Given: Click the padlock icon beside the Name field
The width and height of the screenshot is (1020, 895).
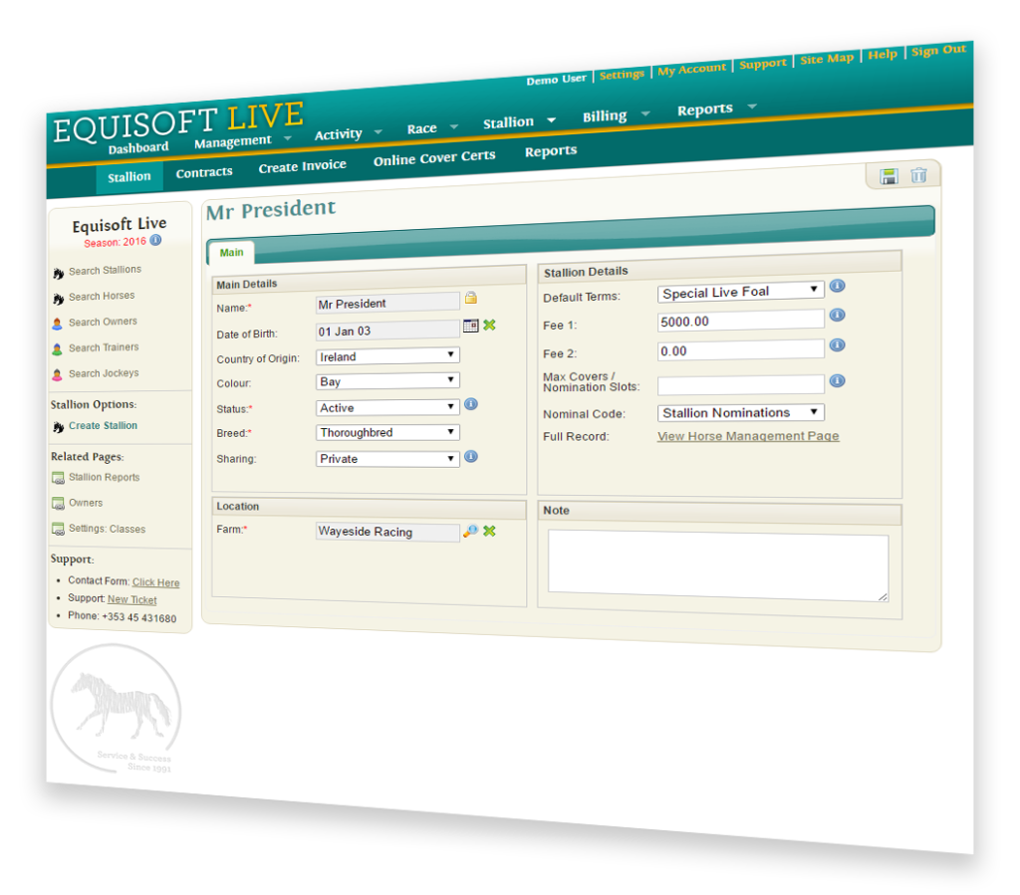Looking at the screenshot, I should tap(470, 298).
